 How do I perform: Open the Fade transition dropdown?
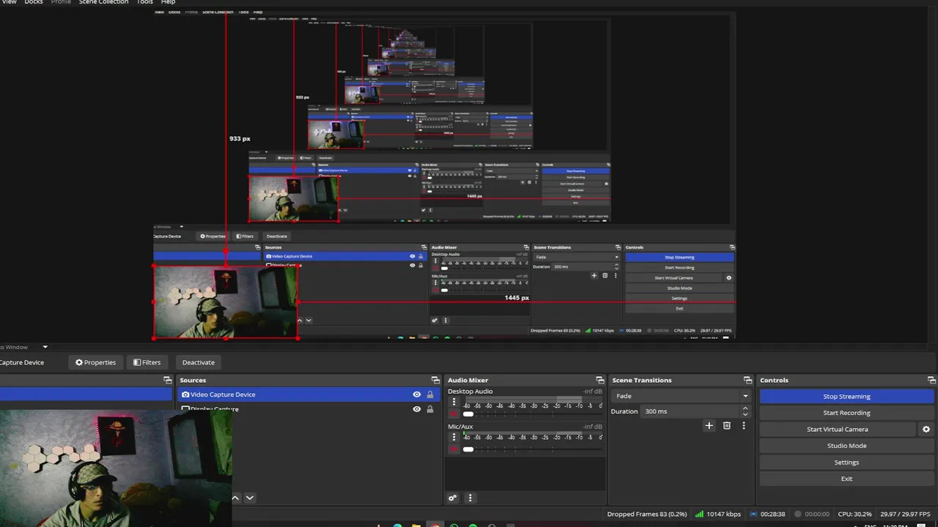681,396
